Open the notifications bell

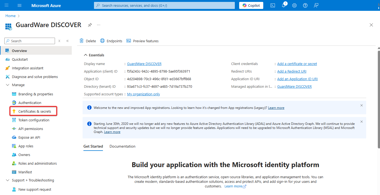(284, 5)
